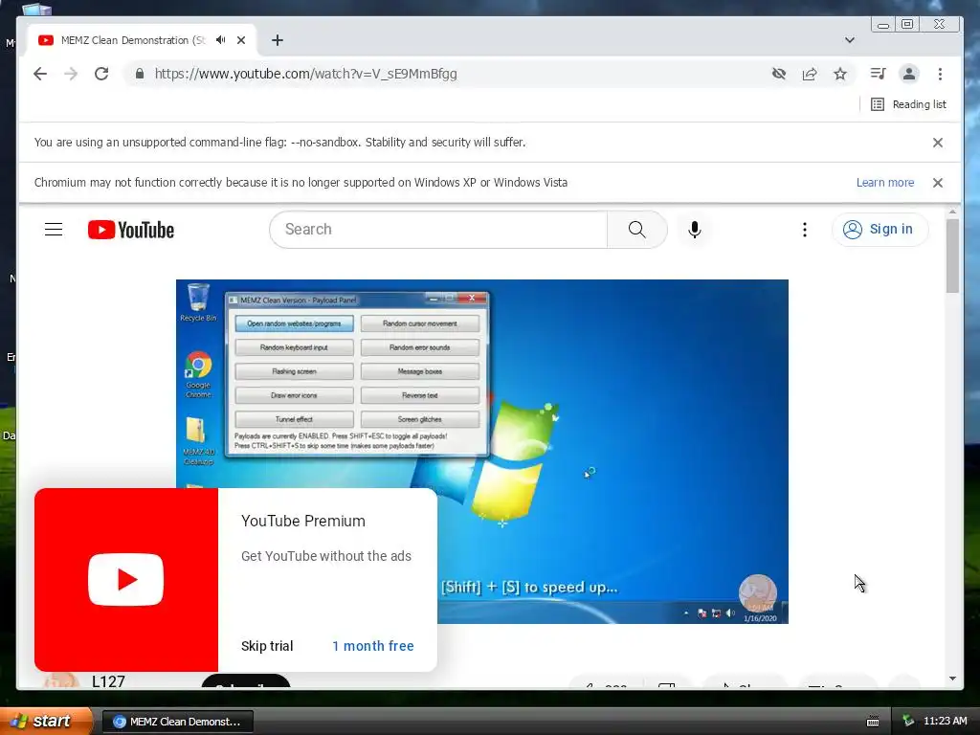Click channel watermark in video corner
This screenshot has height=735, width=980.
758,593
